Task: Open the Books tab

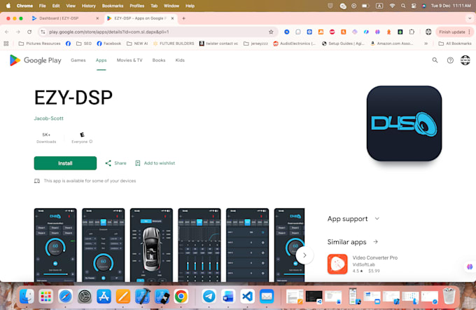Action: pyautogui.click(x=159, y=60)
